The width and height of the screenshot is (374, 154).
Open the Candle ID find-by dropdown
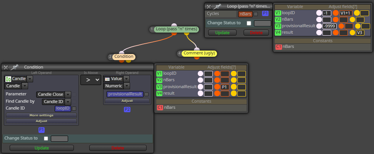point(68,102)
